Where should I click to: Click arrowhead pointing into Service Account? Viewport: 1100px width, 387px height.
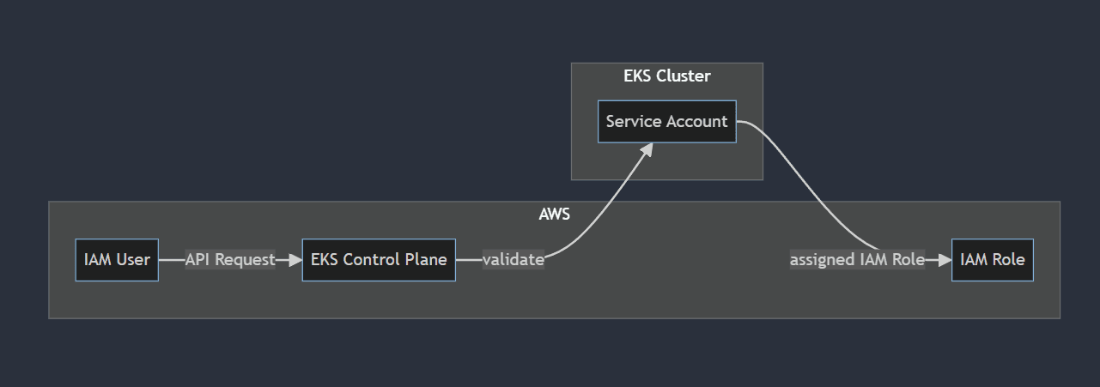tap(646, 149)
